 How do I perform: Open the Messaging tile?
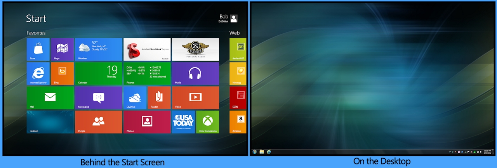pyautogui.click(x=99, y=98)
